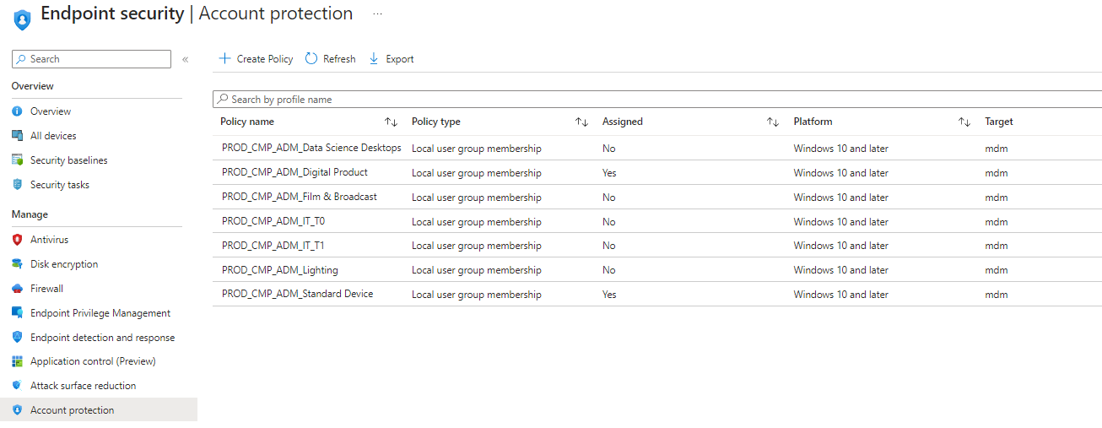The height and width of the screenshot is (428, 1102).
Task: Click the plus icon for Create Policy
Action: pos(224,59)
